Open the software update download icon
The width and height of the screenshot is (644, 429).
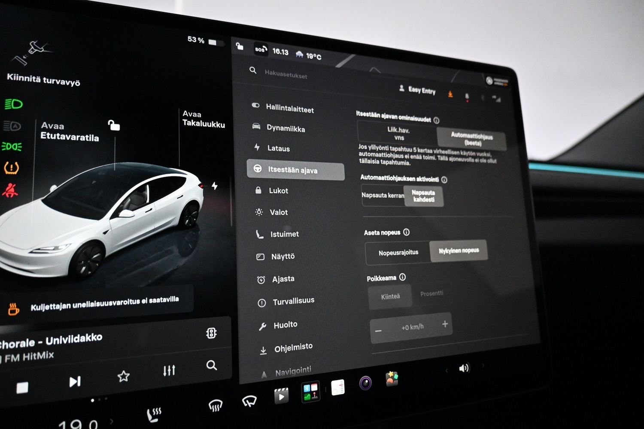tap(450, 94)
